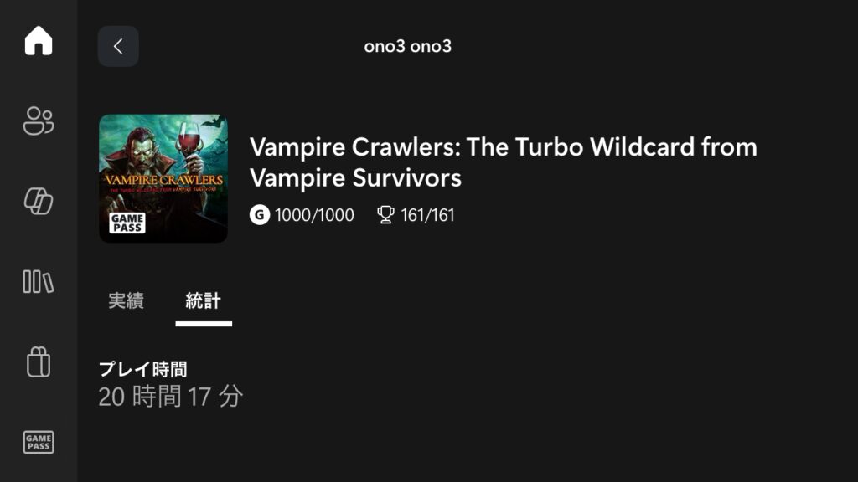Screen dimensions: 858x482
Task: Open the game Library icon
Action: [39, 282]
